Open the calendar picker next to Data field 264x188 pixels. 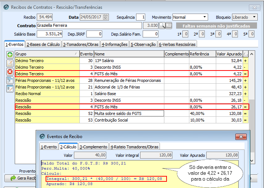pyautogui.click(x=105, y=17)
